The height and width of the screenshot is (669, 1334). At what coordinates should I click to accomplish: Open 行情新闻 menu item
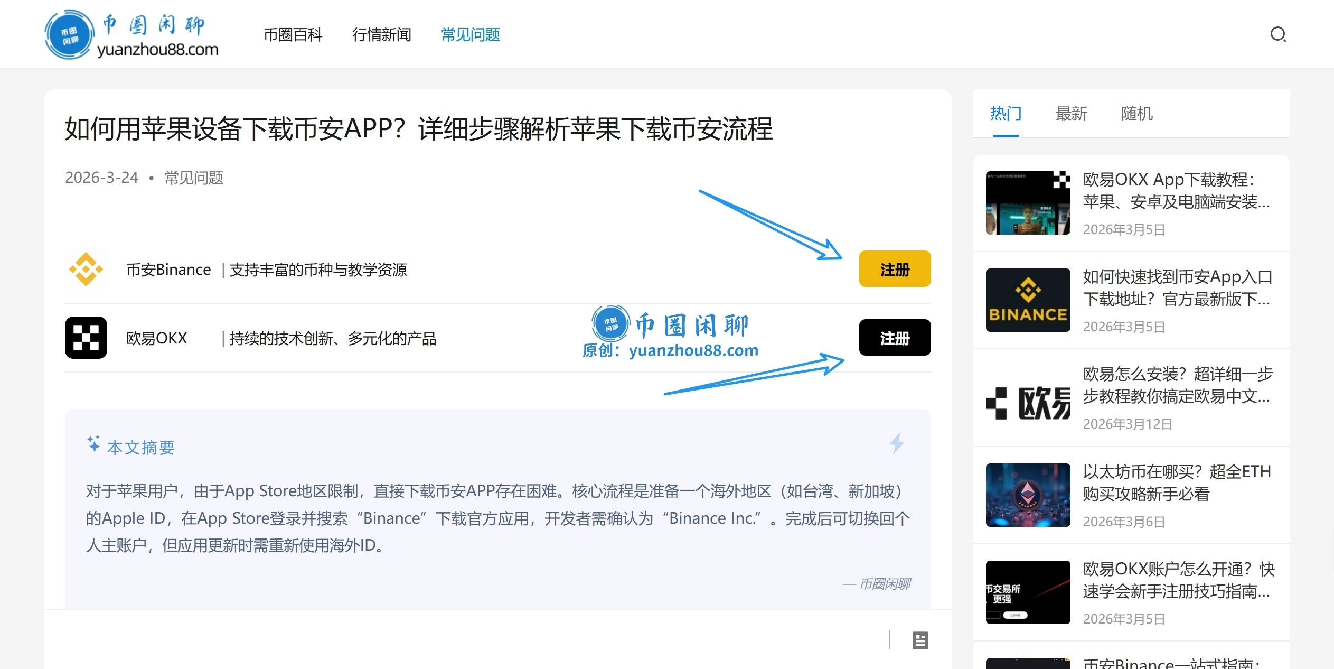(x=381, y=35)
